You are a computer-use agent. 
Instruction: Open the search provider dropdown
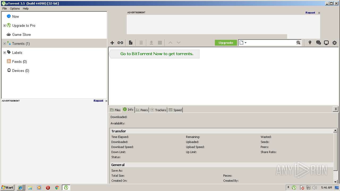point(243,43)
